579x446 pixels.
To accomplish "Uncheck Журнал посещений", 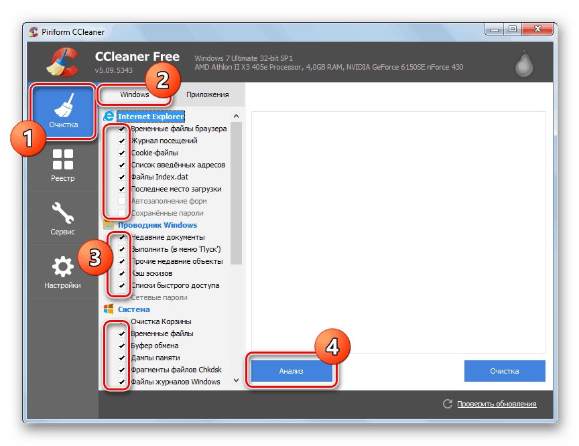I will click(122, 141).
